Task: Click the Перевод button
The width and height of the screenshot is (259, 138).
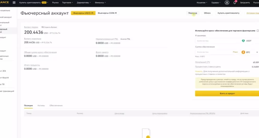Action: (192, 13)
